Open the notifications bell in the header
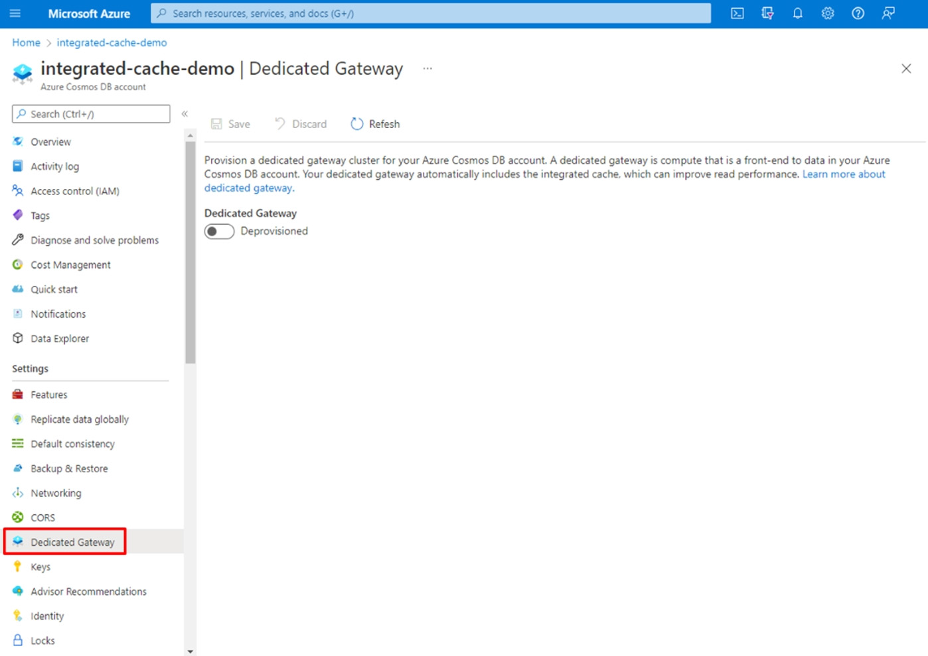Image resolution: width=928 pixels, height=656 pixels. (798, 13)
